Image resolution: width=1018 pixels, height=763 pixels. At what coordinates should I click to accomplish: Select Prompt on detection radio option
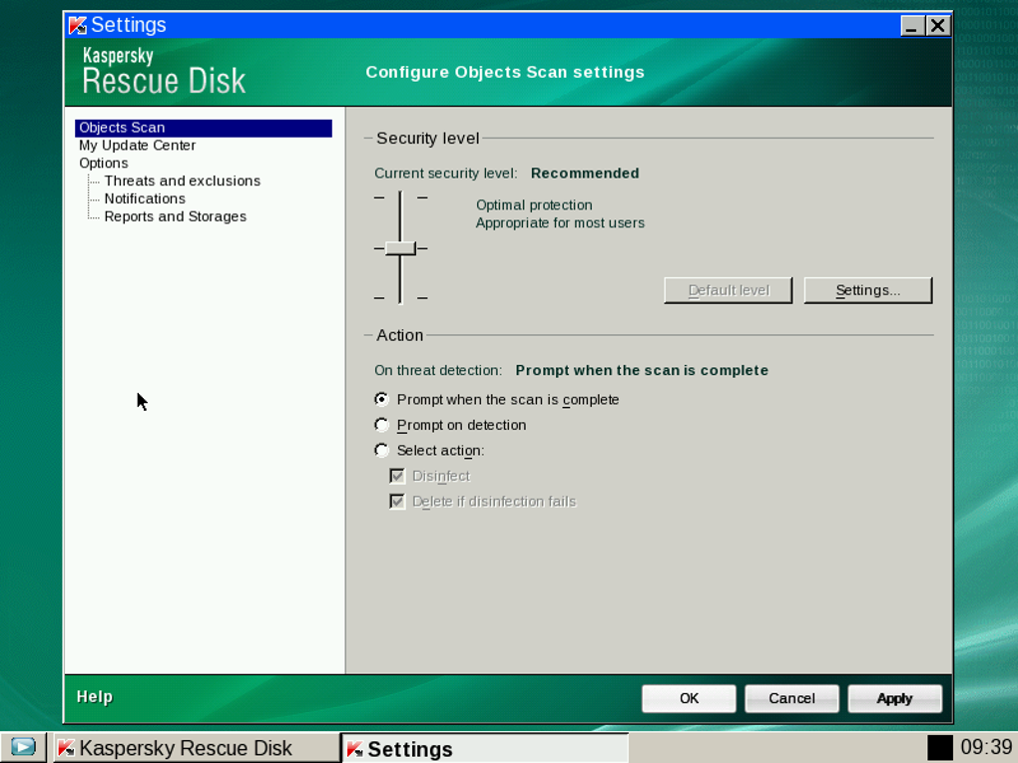click(x=381, y=425)
